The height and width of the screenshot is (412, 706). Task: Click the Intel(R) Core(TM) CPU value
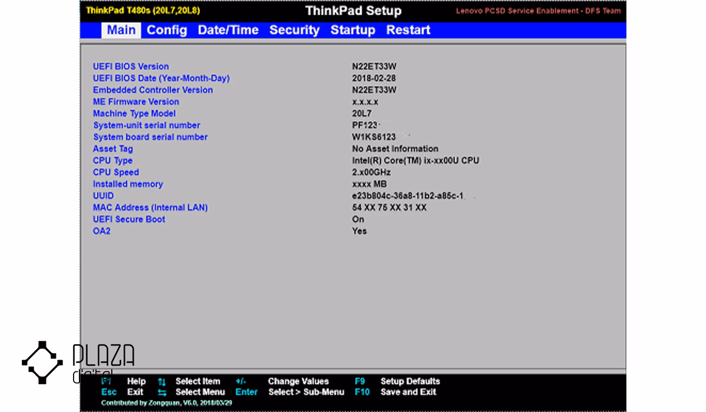pyautogui.click(x=415, y=161)
